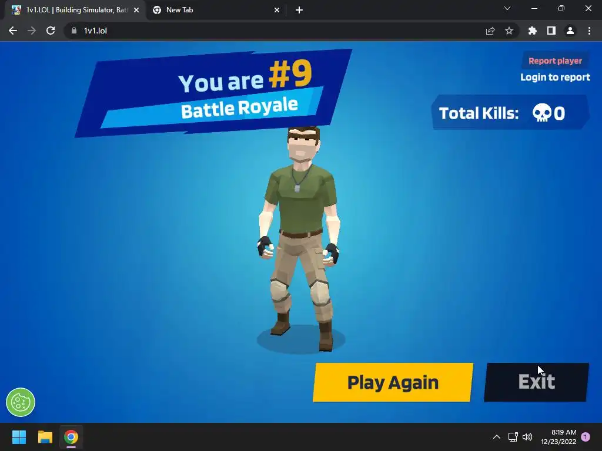
Task: Open the notification count badge
Action: pos(586,437)
